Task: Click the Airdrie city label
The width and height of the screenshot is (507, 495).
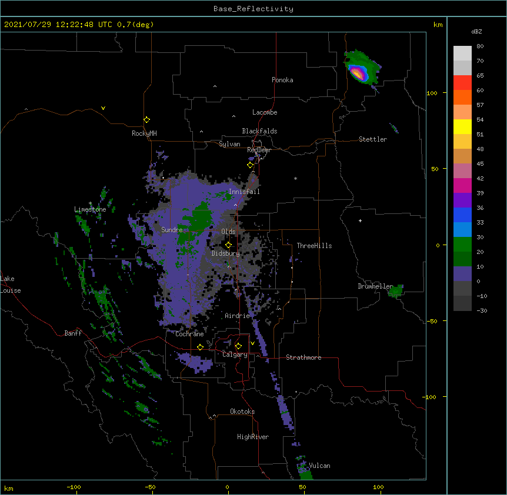Action: point(238,316)
